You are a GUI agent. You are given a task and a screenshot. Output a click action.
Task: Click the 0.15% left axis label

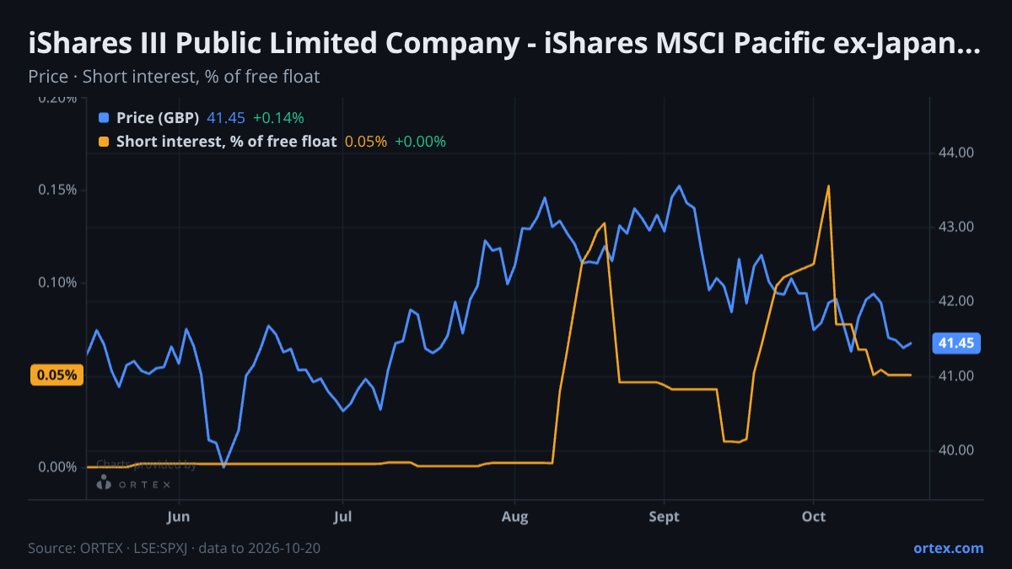point(58,190)
